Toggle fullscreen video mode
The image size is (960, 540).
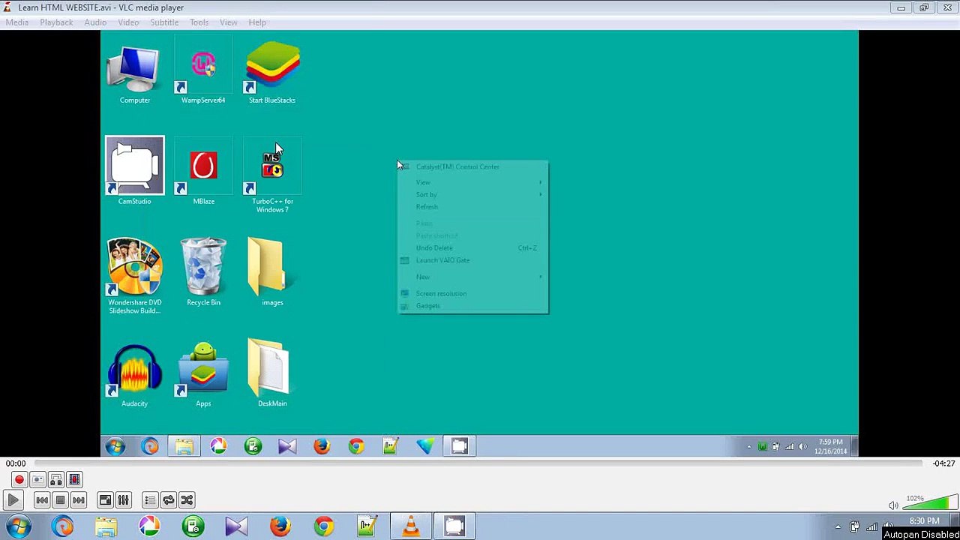[106, 500]
